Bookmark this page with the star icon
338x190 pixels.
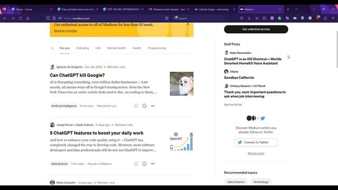167,18
